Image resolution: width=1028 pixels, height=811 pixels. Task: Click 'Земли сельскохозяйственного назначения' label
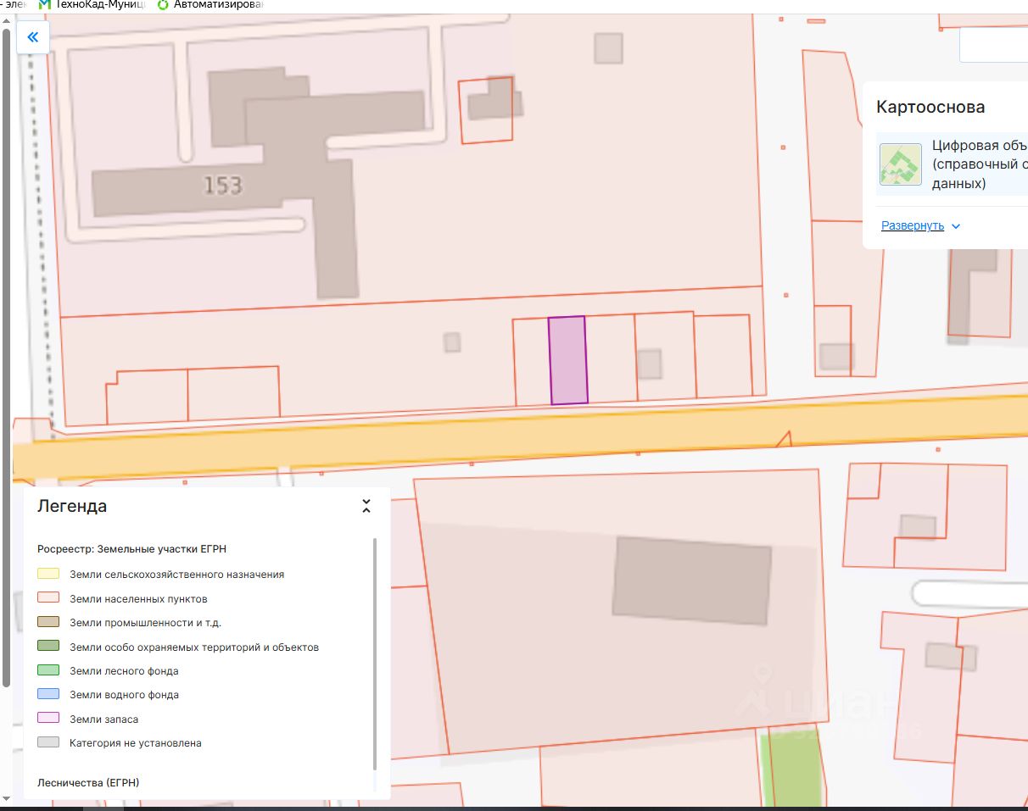tap(177, 575)
